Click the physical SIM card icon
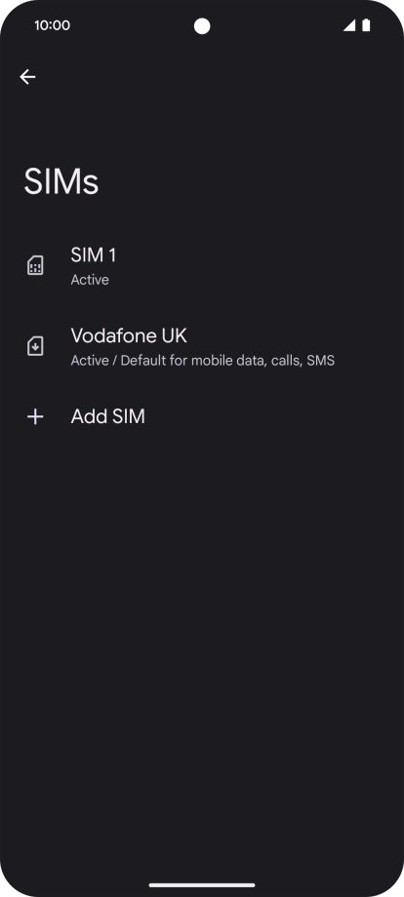This screenshot has width=404, height=897. click(x=35, y=265)
